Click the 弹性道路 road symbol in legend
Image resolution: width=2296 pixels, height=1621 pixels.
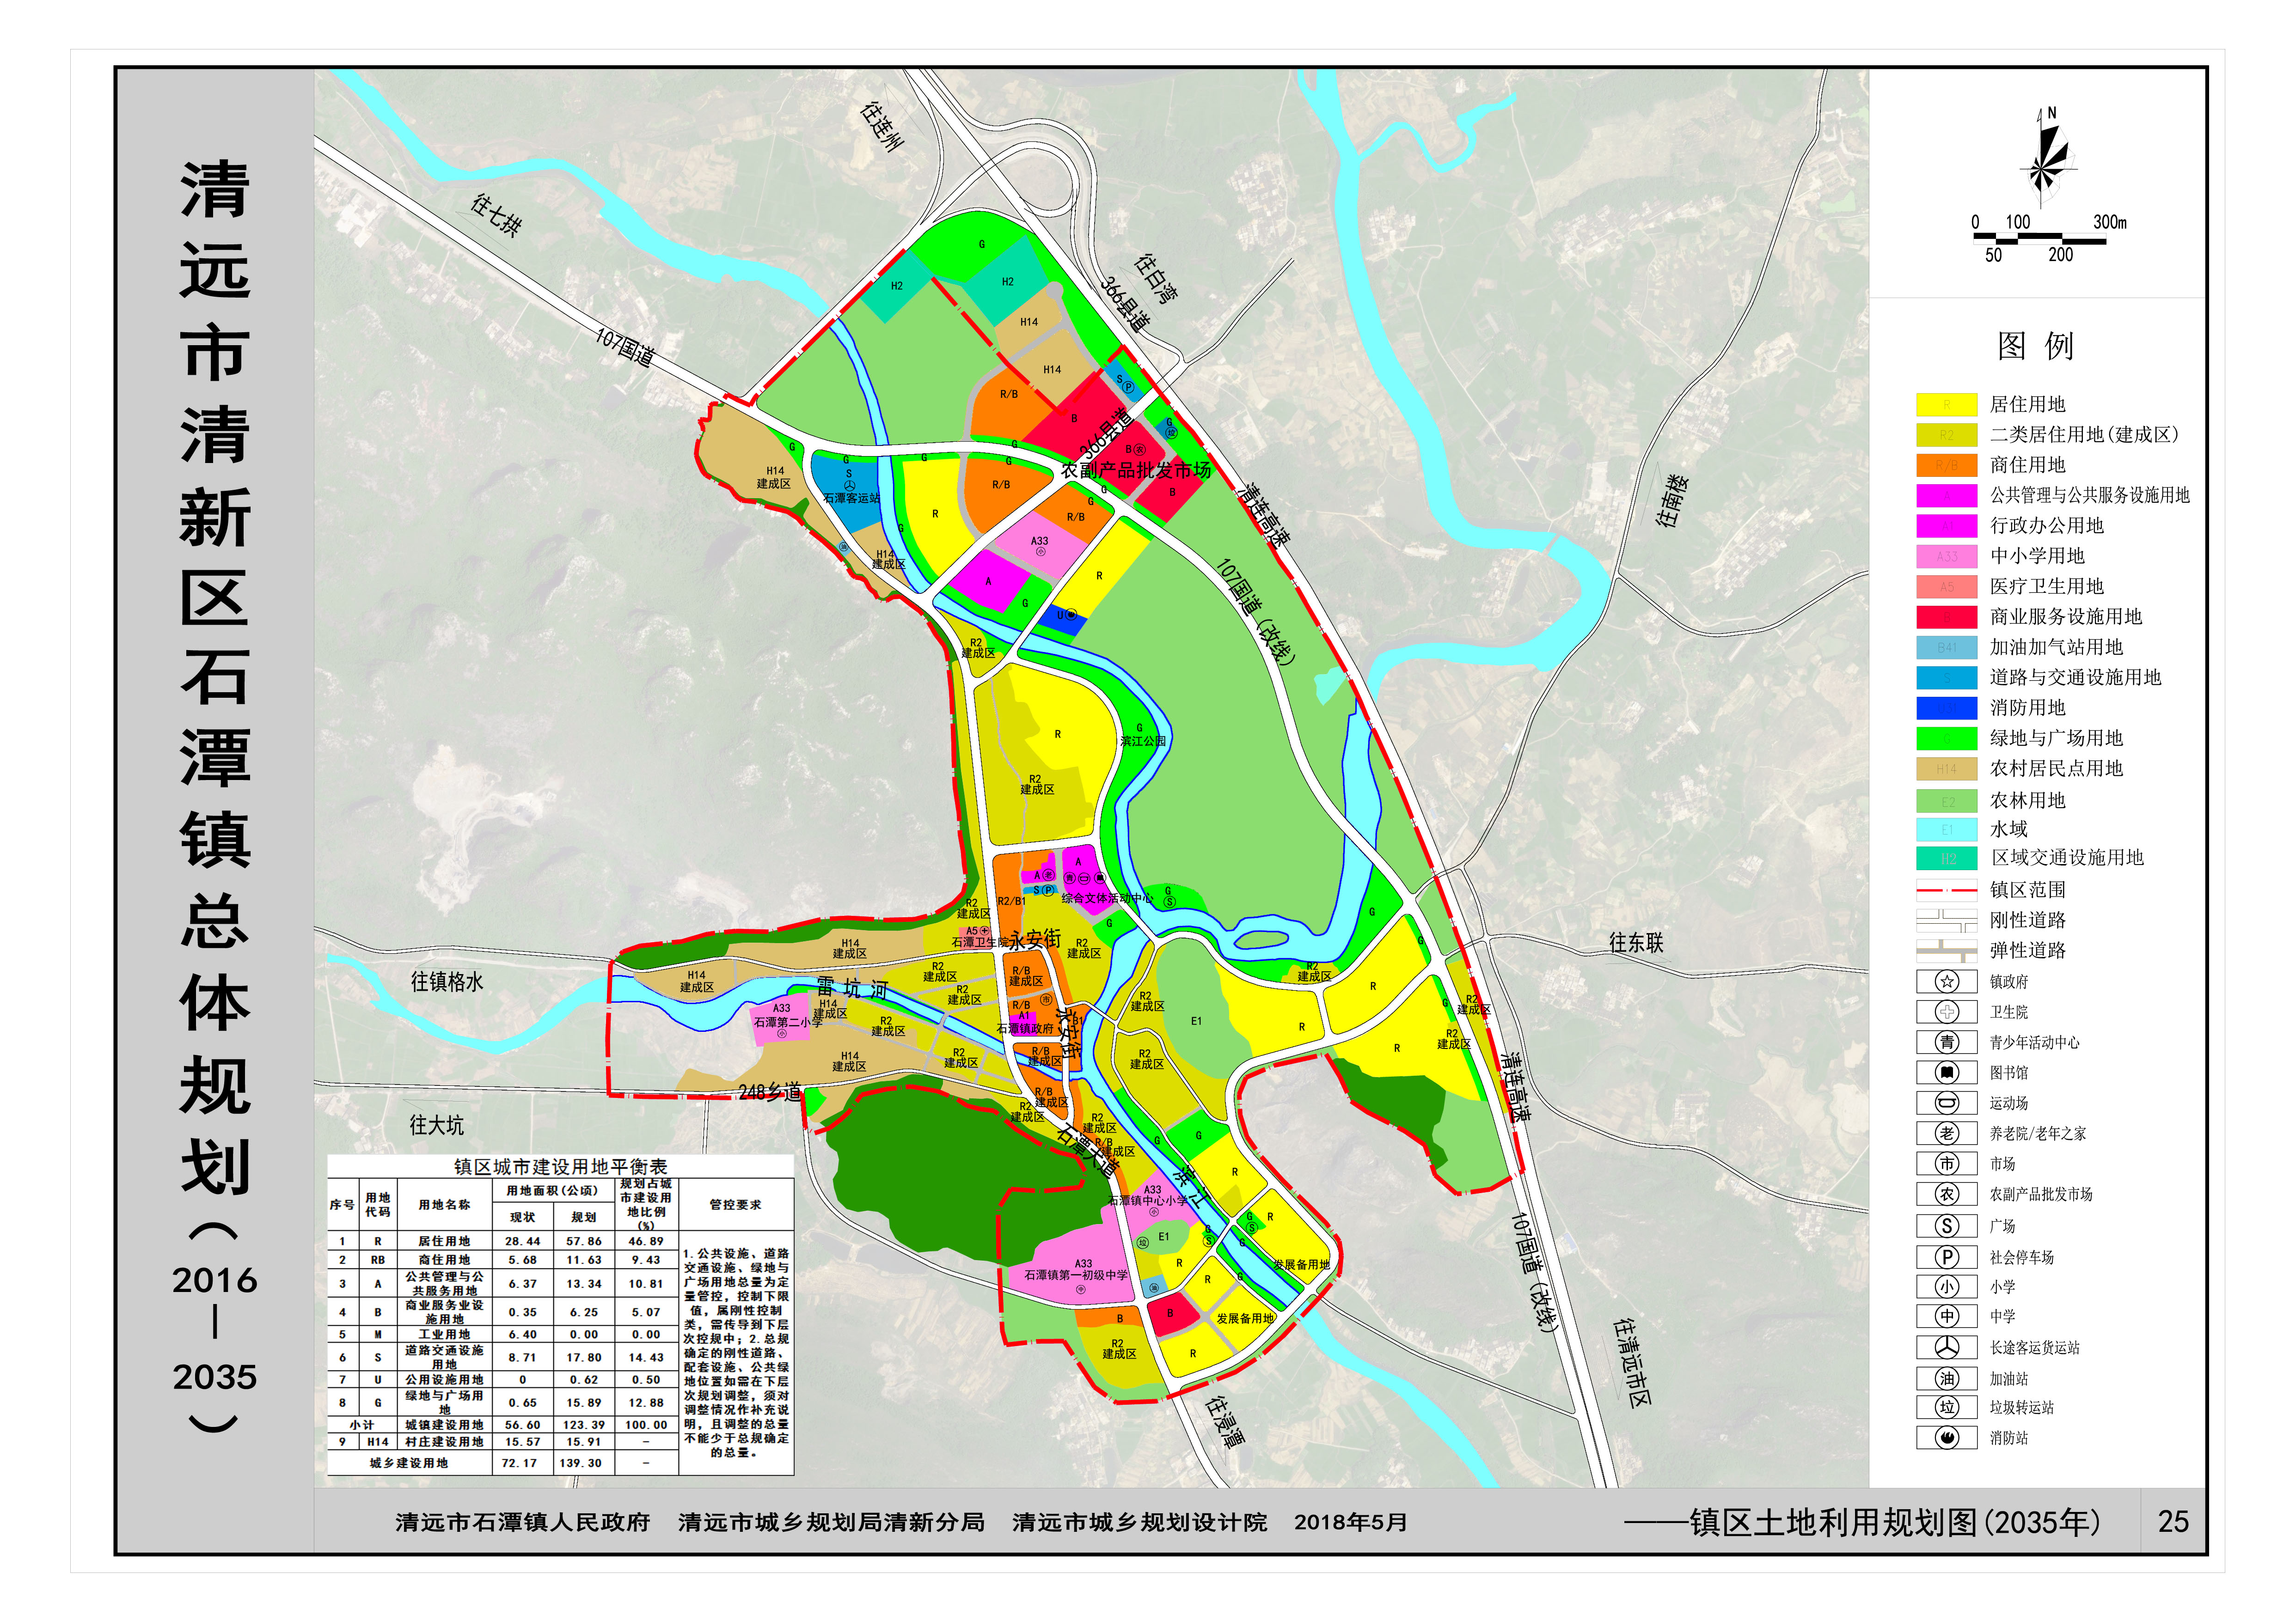click(1946, 950)
